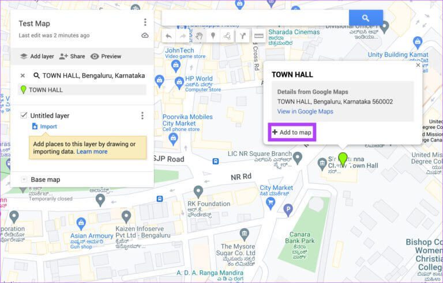The width and height of the screenshot is (443, 283).
Task: Click HP World shopping pin icon
Action: tap(179, 82)
